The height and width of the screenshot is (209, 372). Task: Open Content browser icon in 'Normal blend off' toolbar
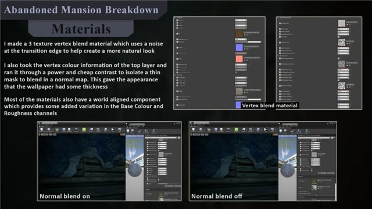coord(216,129)
